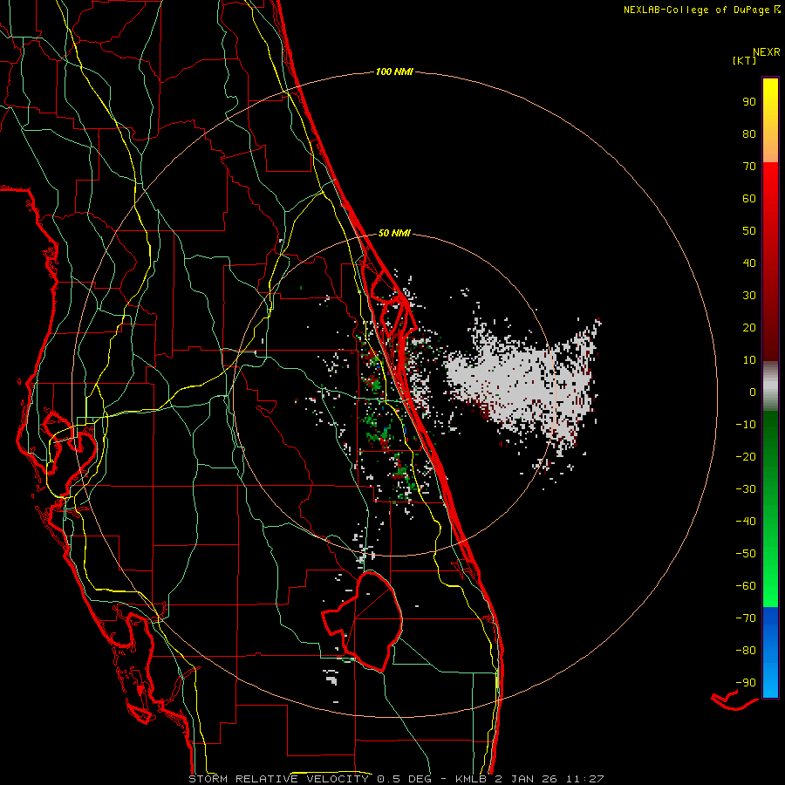The width and height of the screenshot is (785, 785).
Task: Click the gray zero segment of velocity color bar
Action: click(x=770, y=386)
